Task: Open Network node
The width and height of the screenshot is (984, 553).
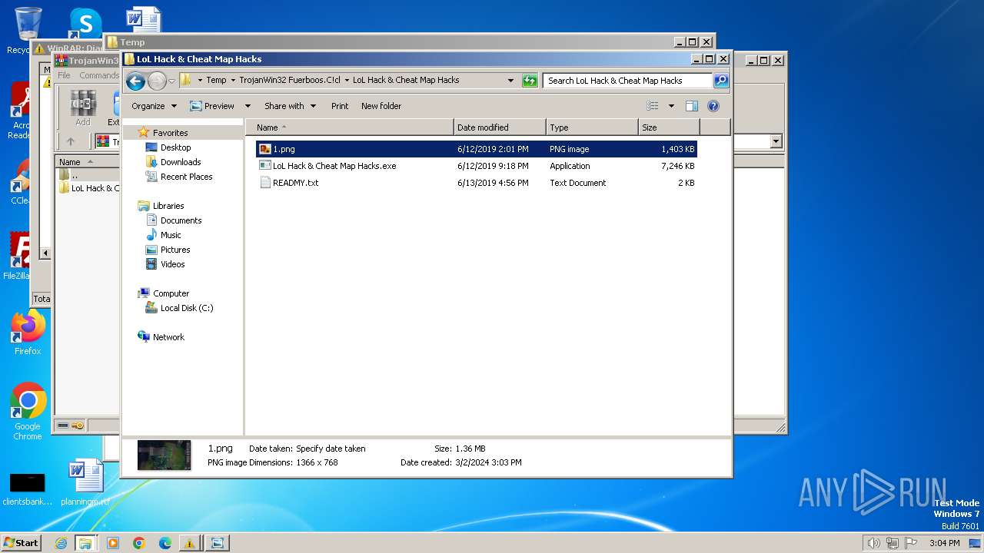Action: coord(168,337)
